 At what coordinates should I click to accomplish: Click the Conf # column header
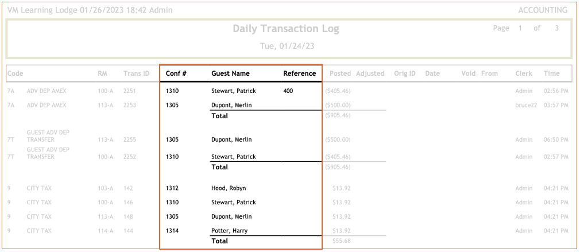176,73
